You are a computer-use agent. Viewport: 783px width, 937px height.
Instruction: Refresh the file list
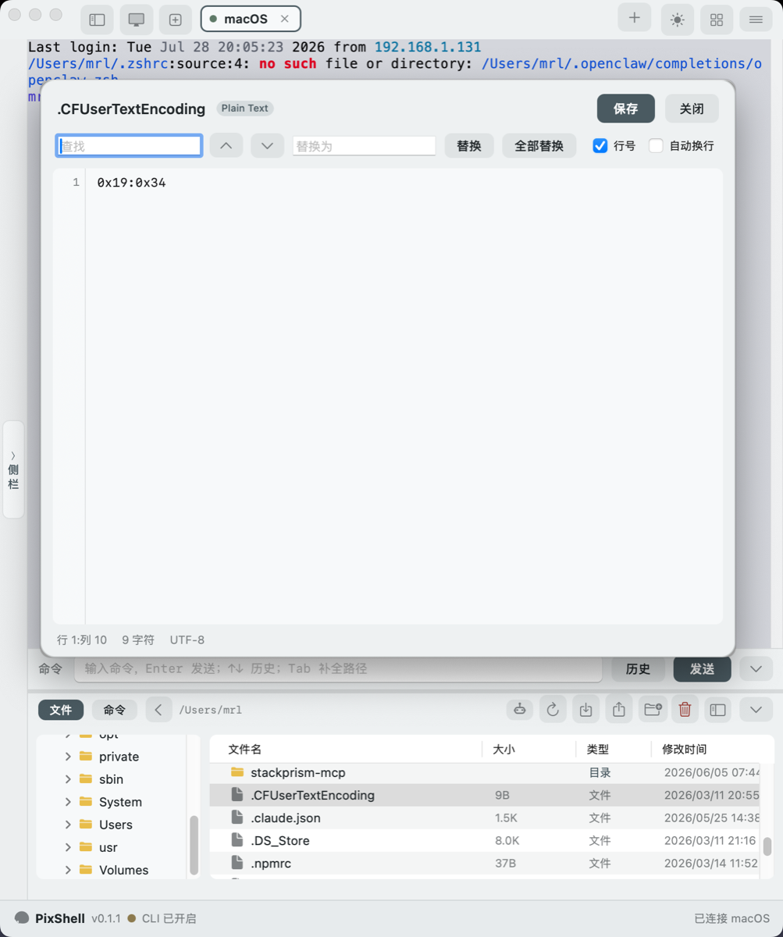point(553,709)
